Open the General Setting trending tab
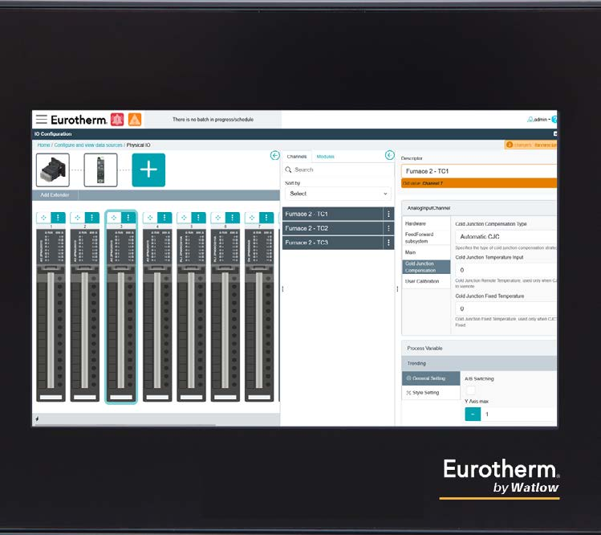The image size is (601, 535). click(431, 378)
